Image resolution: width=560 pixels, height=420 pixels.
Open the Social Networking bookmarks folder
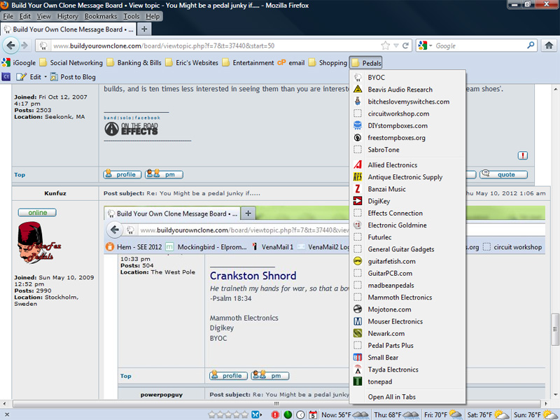point(71,63)
